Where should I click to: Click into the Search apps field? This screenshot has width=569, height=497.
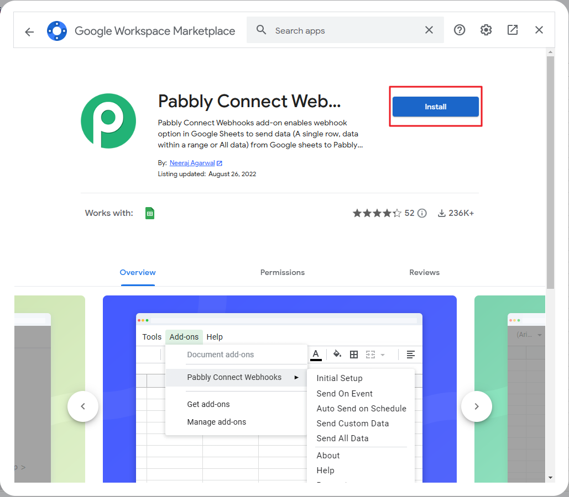[343, 31]
